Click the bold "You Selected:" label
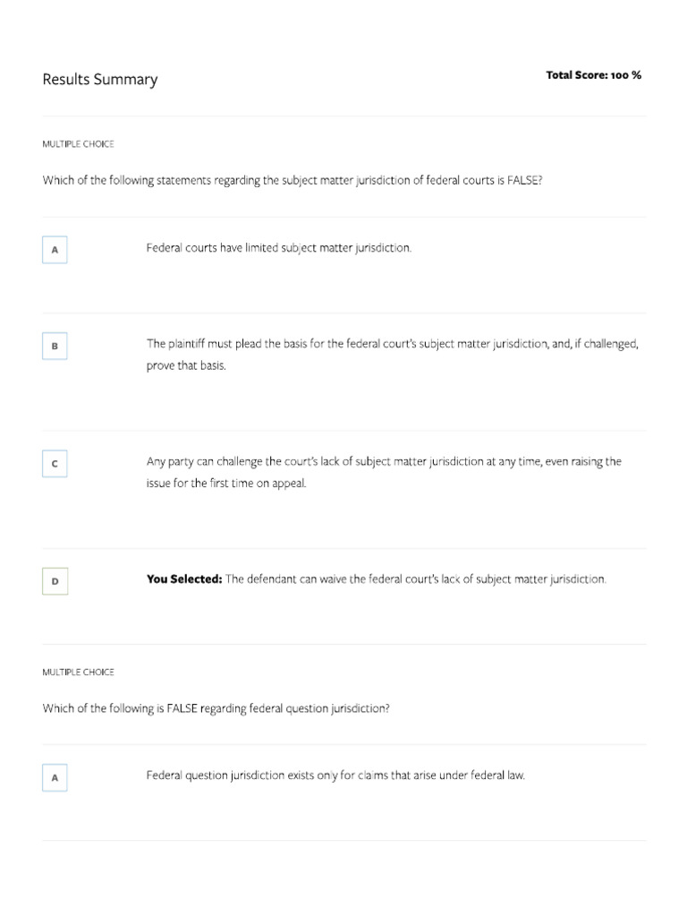 (184, 579)
